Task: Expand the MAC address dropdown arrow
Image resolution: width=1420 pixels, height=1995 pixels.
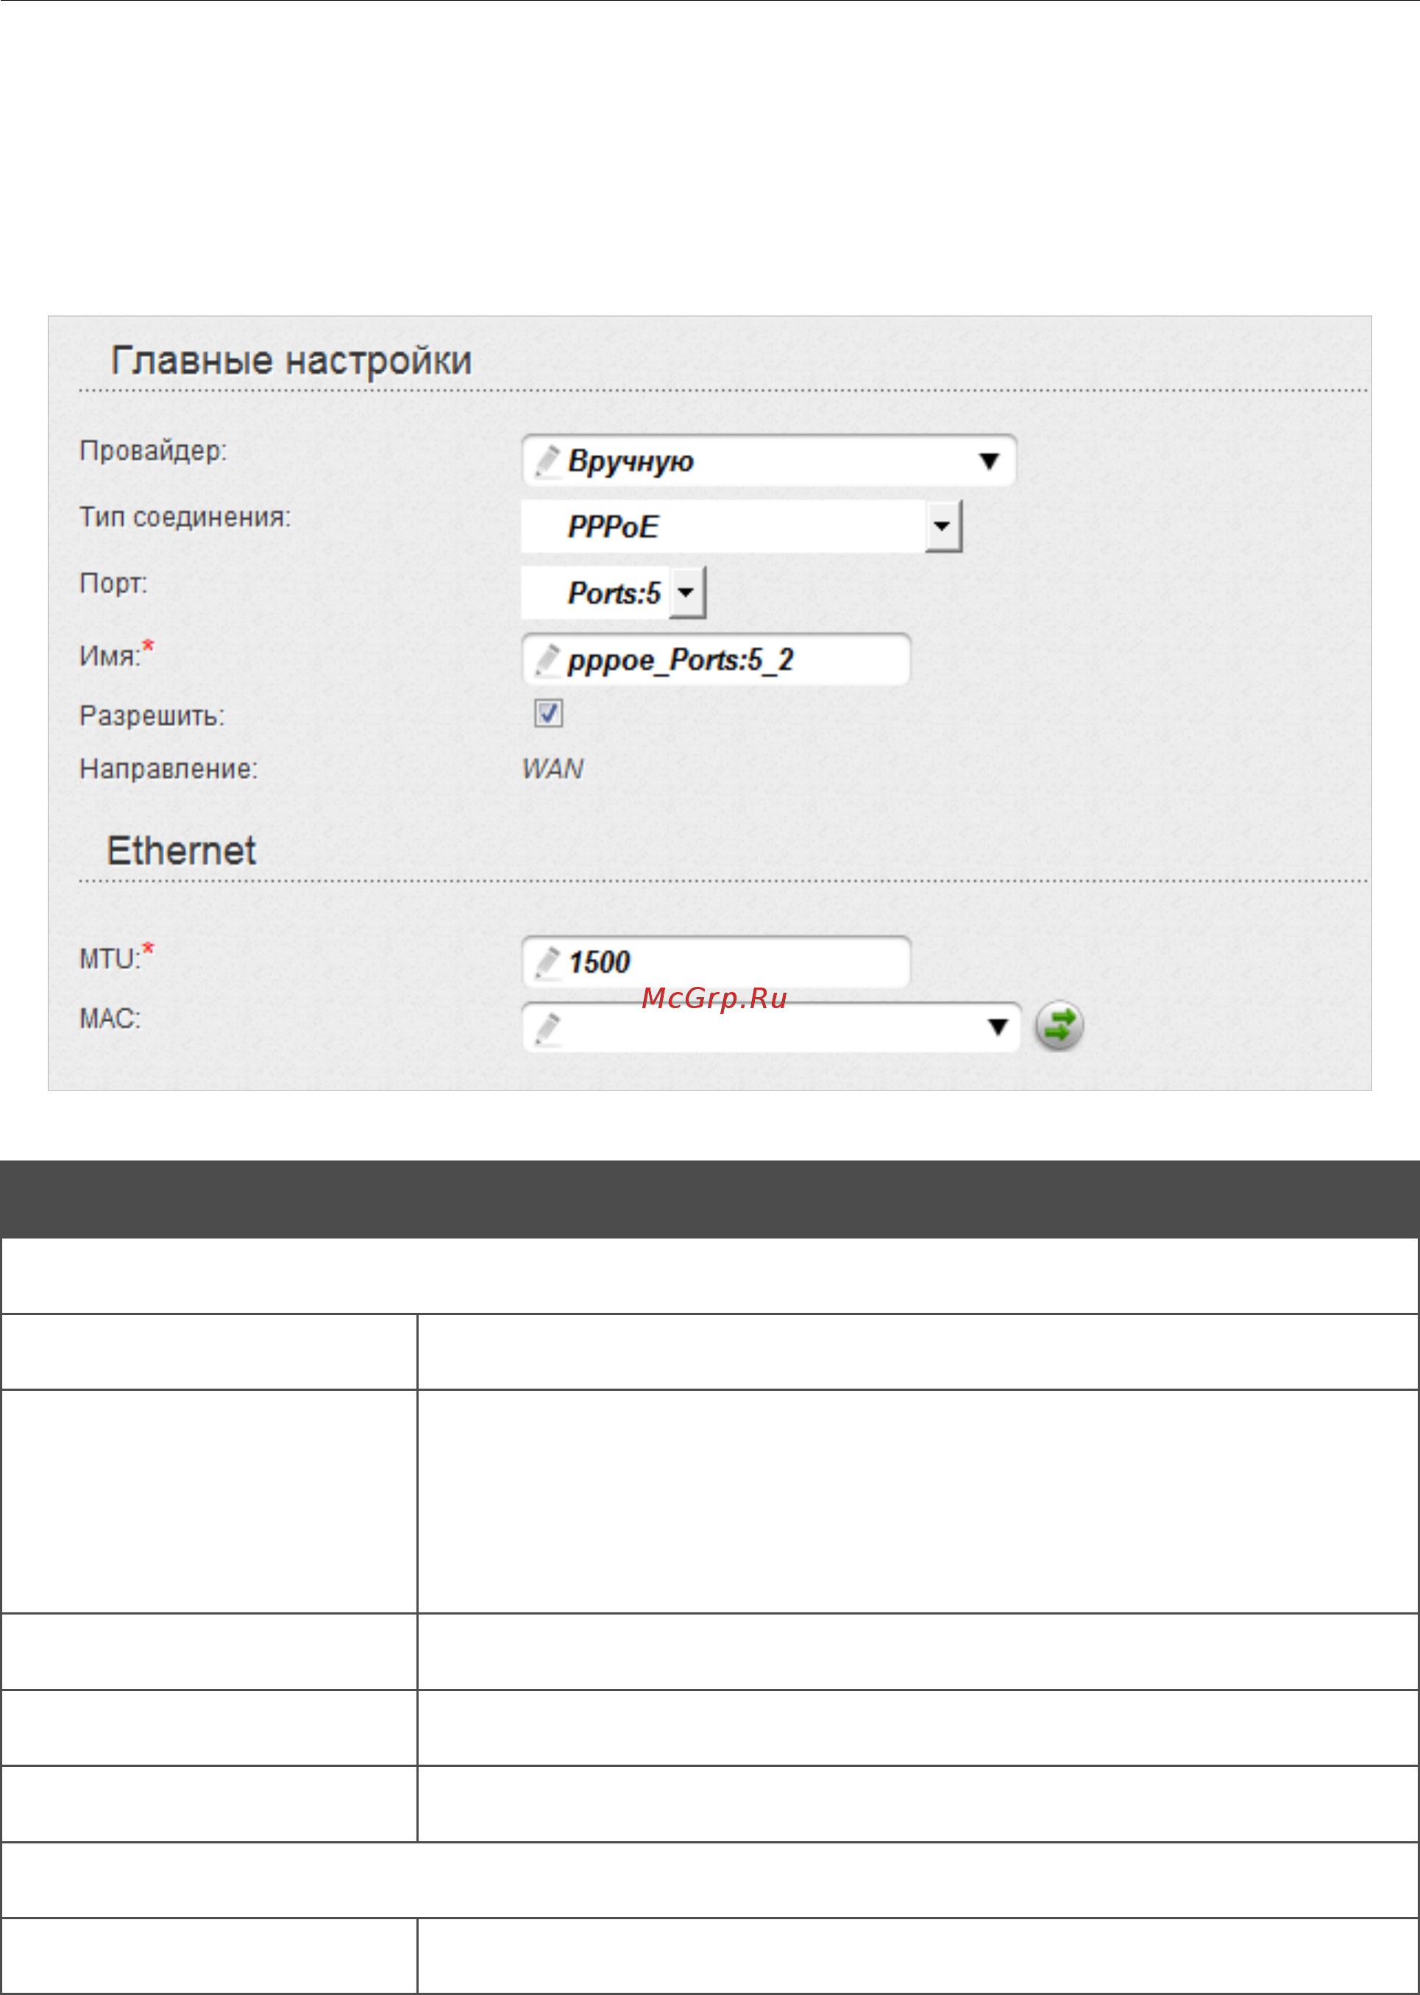Action: pos(997,1027)
